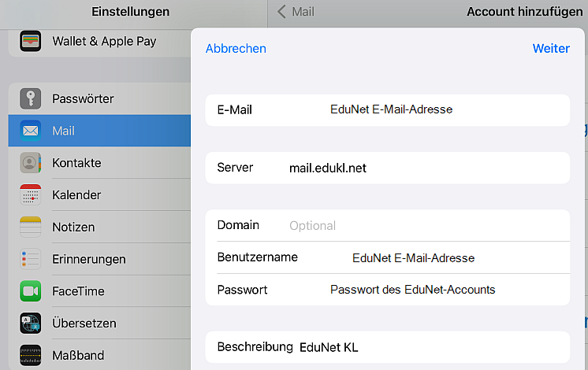Open the Erinnerungen icon
This screenshot has height=370, width=588.
pyautogui.click(x=31, y=259)
